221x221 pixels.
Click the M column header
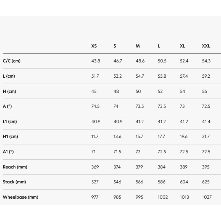click(x=138, y=46)
